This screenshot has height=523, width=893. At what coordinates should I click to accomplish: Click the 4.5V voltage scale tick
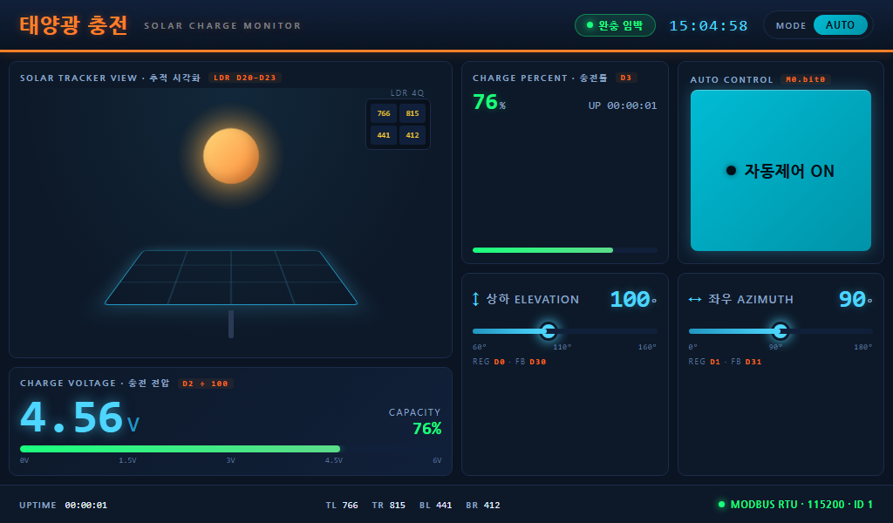coord(334,460)
